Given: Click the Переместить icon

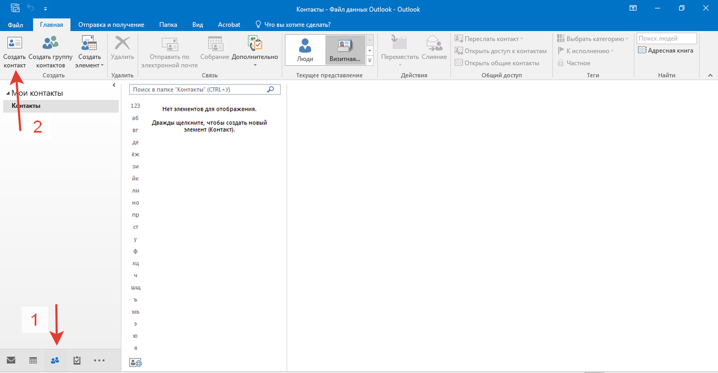Looking at the screenshot, I should click(x=399, y=43).
